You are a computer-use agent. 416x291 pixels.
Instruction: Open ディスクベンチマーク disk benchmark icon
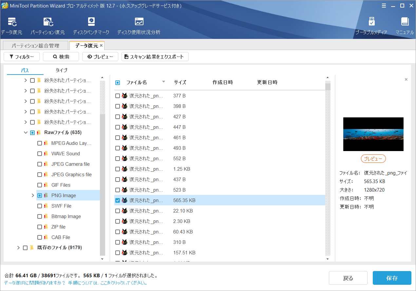(x=91, y=22)
